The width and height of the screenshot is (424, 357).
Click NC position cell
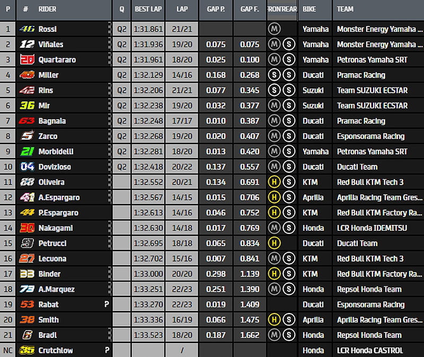click(8, 350)
